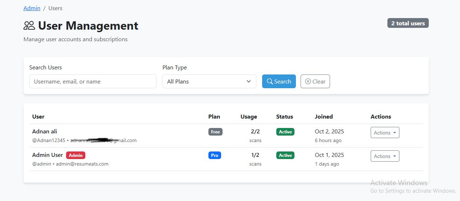Screen dimensions: 460x201
Task: Open Actions dropdown for Admin User
Action: 385,156
